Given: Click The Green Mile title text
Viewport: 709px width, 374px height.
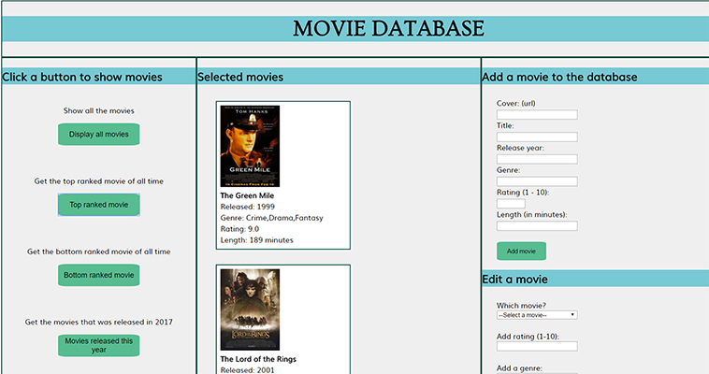Looking at the screenshot, I should (247, 195).
